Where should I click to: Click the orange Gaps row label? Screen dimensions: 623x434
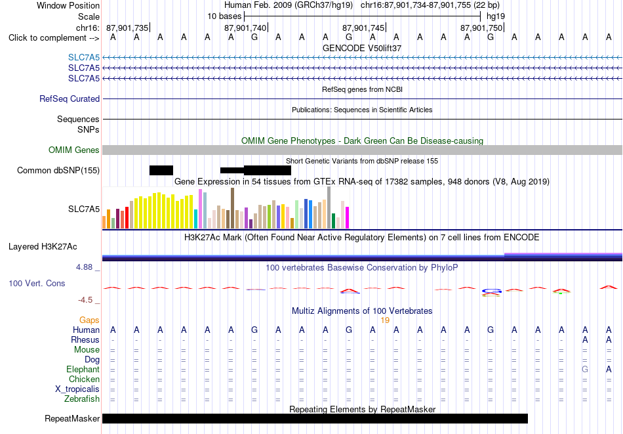[89, 320]
